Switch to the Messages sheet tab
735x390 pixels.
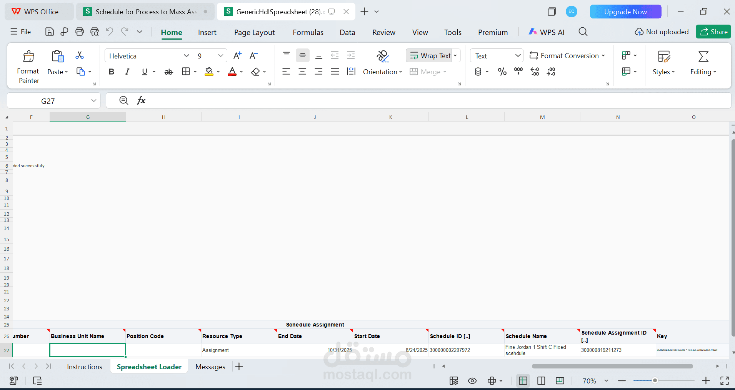[210, 367]
